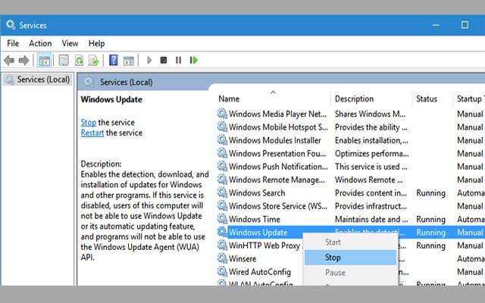Click 'Enables installation,...' description cell
The width and height of the screenshot is (485, 303).
(x=371, y=140)
